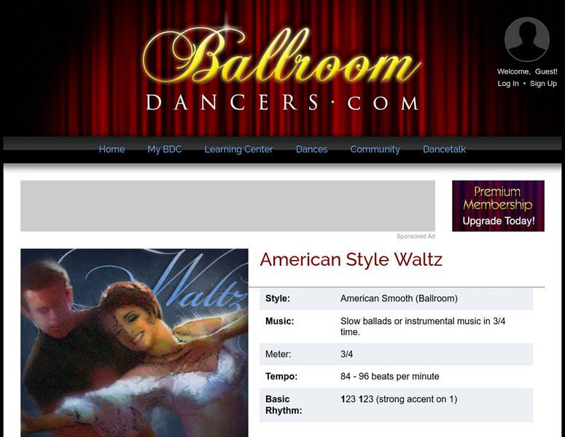Click the Log In link
Image resolution: width=565 pixels, height=437 pixels.
pos(508,84)
